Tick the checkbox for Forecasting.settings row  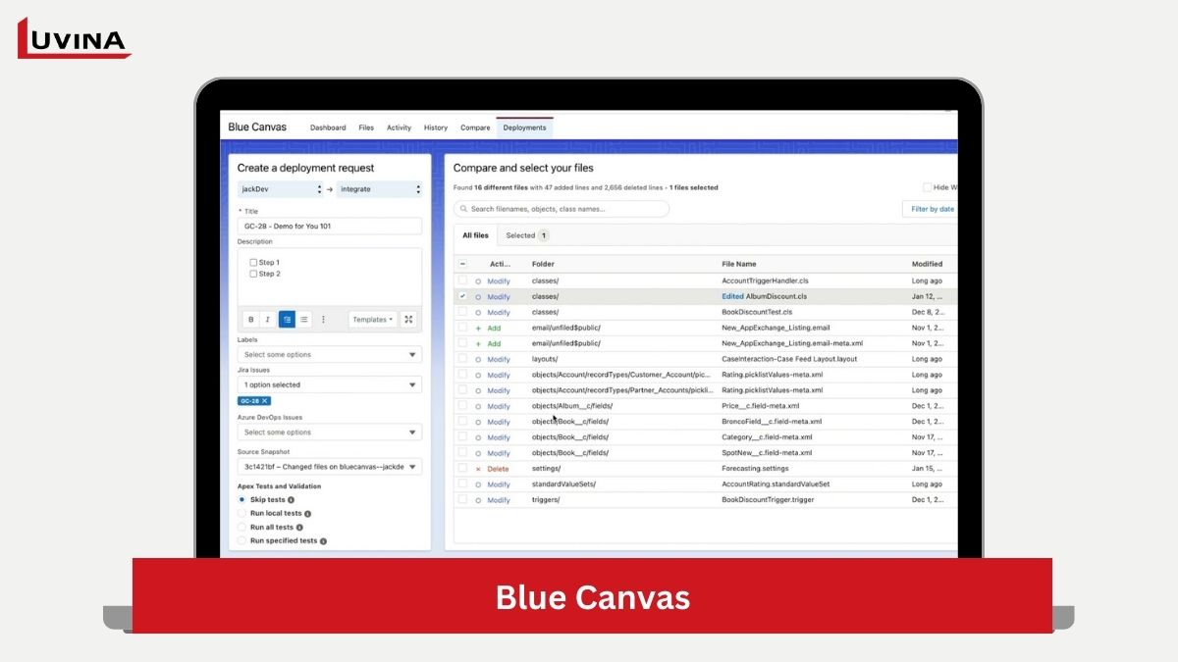462,469
